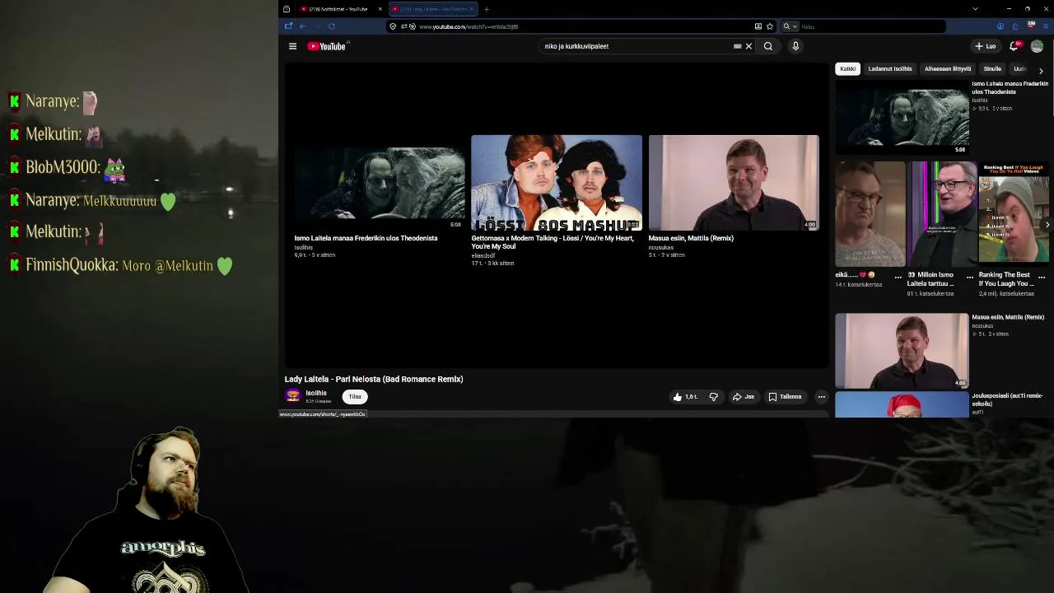Go back with browser back arrow

pos(302,26)
